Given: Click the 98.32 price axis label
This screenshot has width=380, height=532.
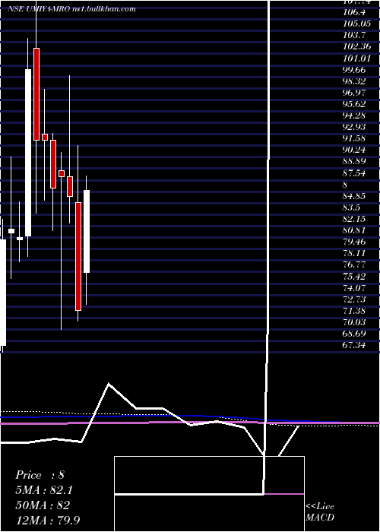Looking at the screenshot, I should (x=355, y=81).
